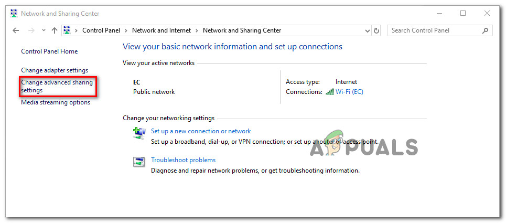
Task: Expand chevron after Network and Internet breadcrumb
Action: click(x=197, y=30)
